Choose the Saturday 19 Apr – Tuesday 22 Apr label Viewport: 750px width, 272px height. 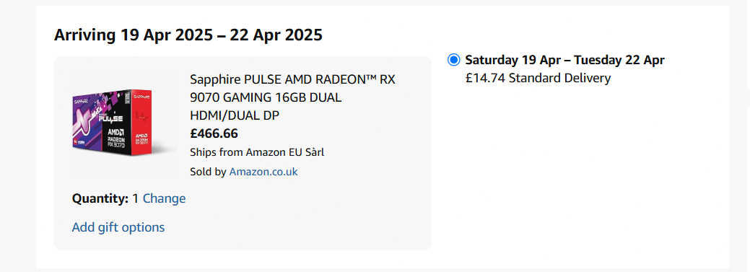tap(565, 60)
